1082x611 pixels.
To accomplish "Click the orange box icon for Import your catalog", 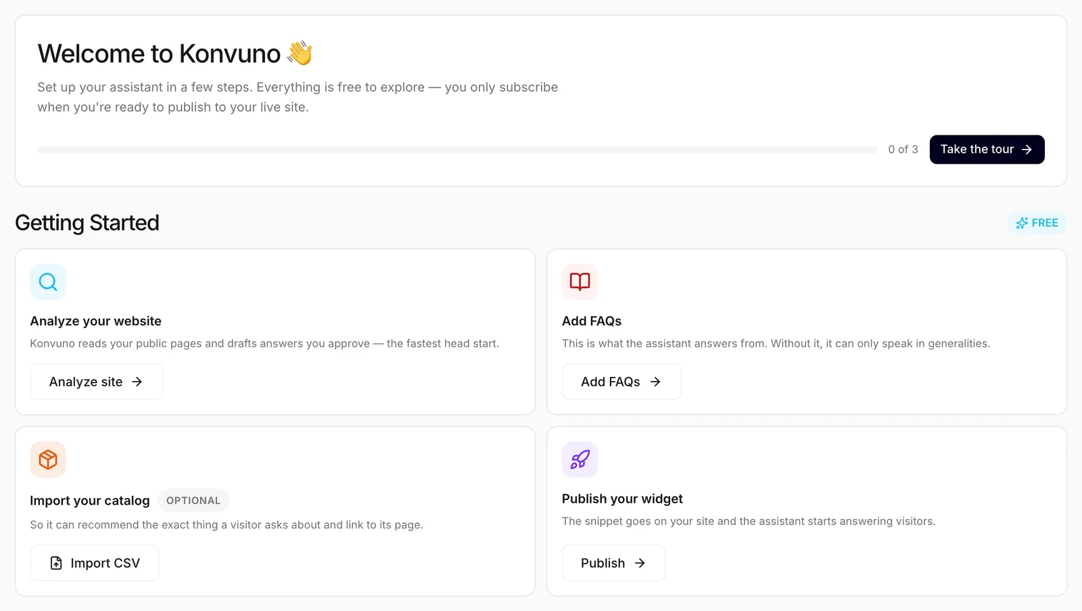I will (48, 459).
